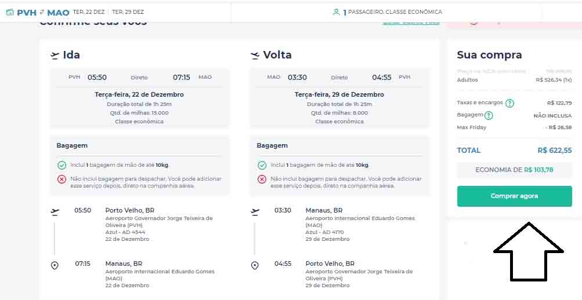Open the 'Escolher outros voos' link

pyautogui.click(x=411, y=22)
